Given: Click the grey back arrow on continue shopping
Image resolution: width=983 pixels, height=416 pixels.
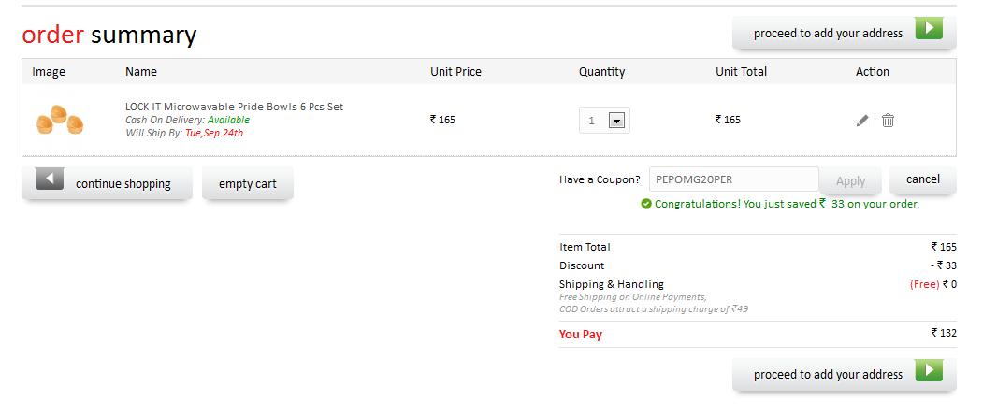Looking at the screenshot, I should point(50,179).
